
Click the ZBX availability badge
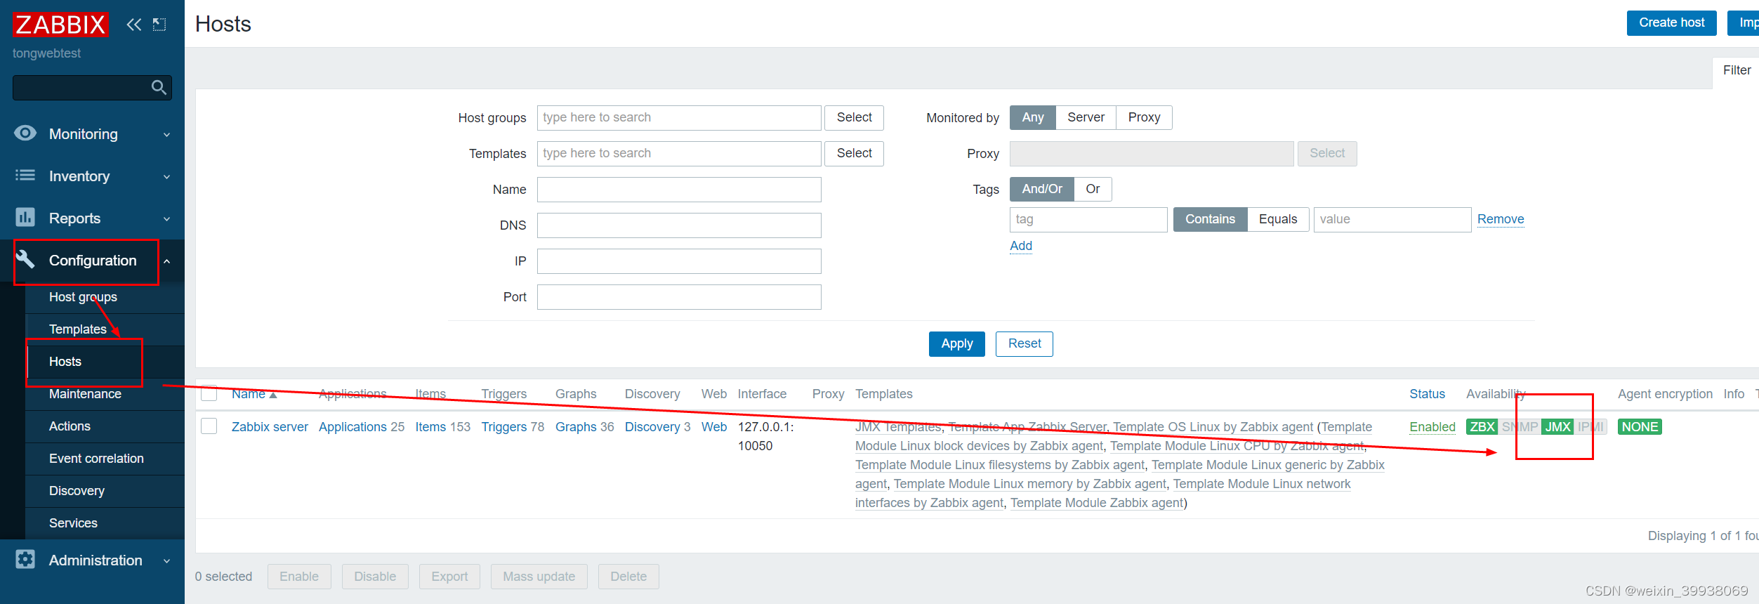pyautogui.click(x=1482, y=427)
